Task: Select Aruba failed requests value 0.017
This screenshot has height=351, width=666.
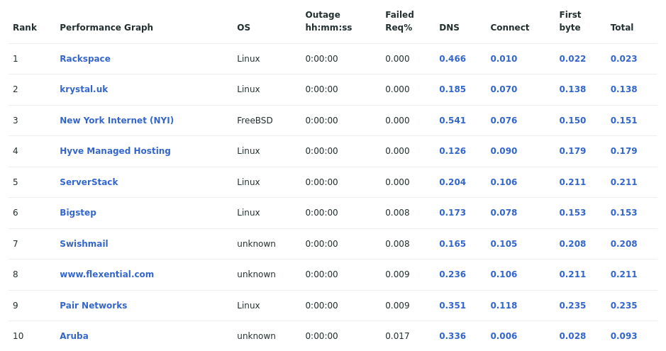Action: point(397,335)
